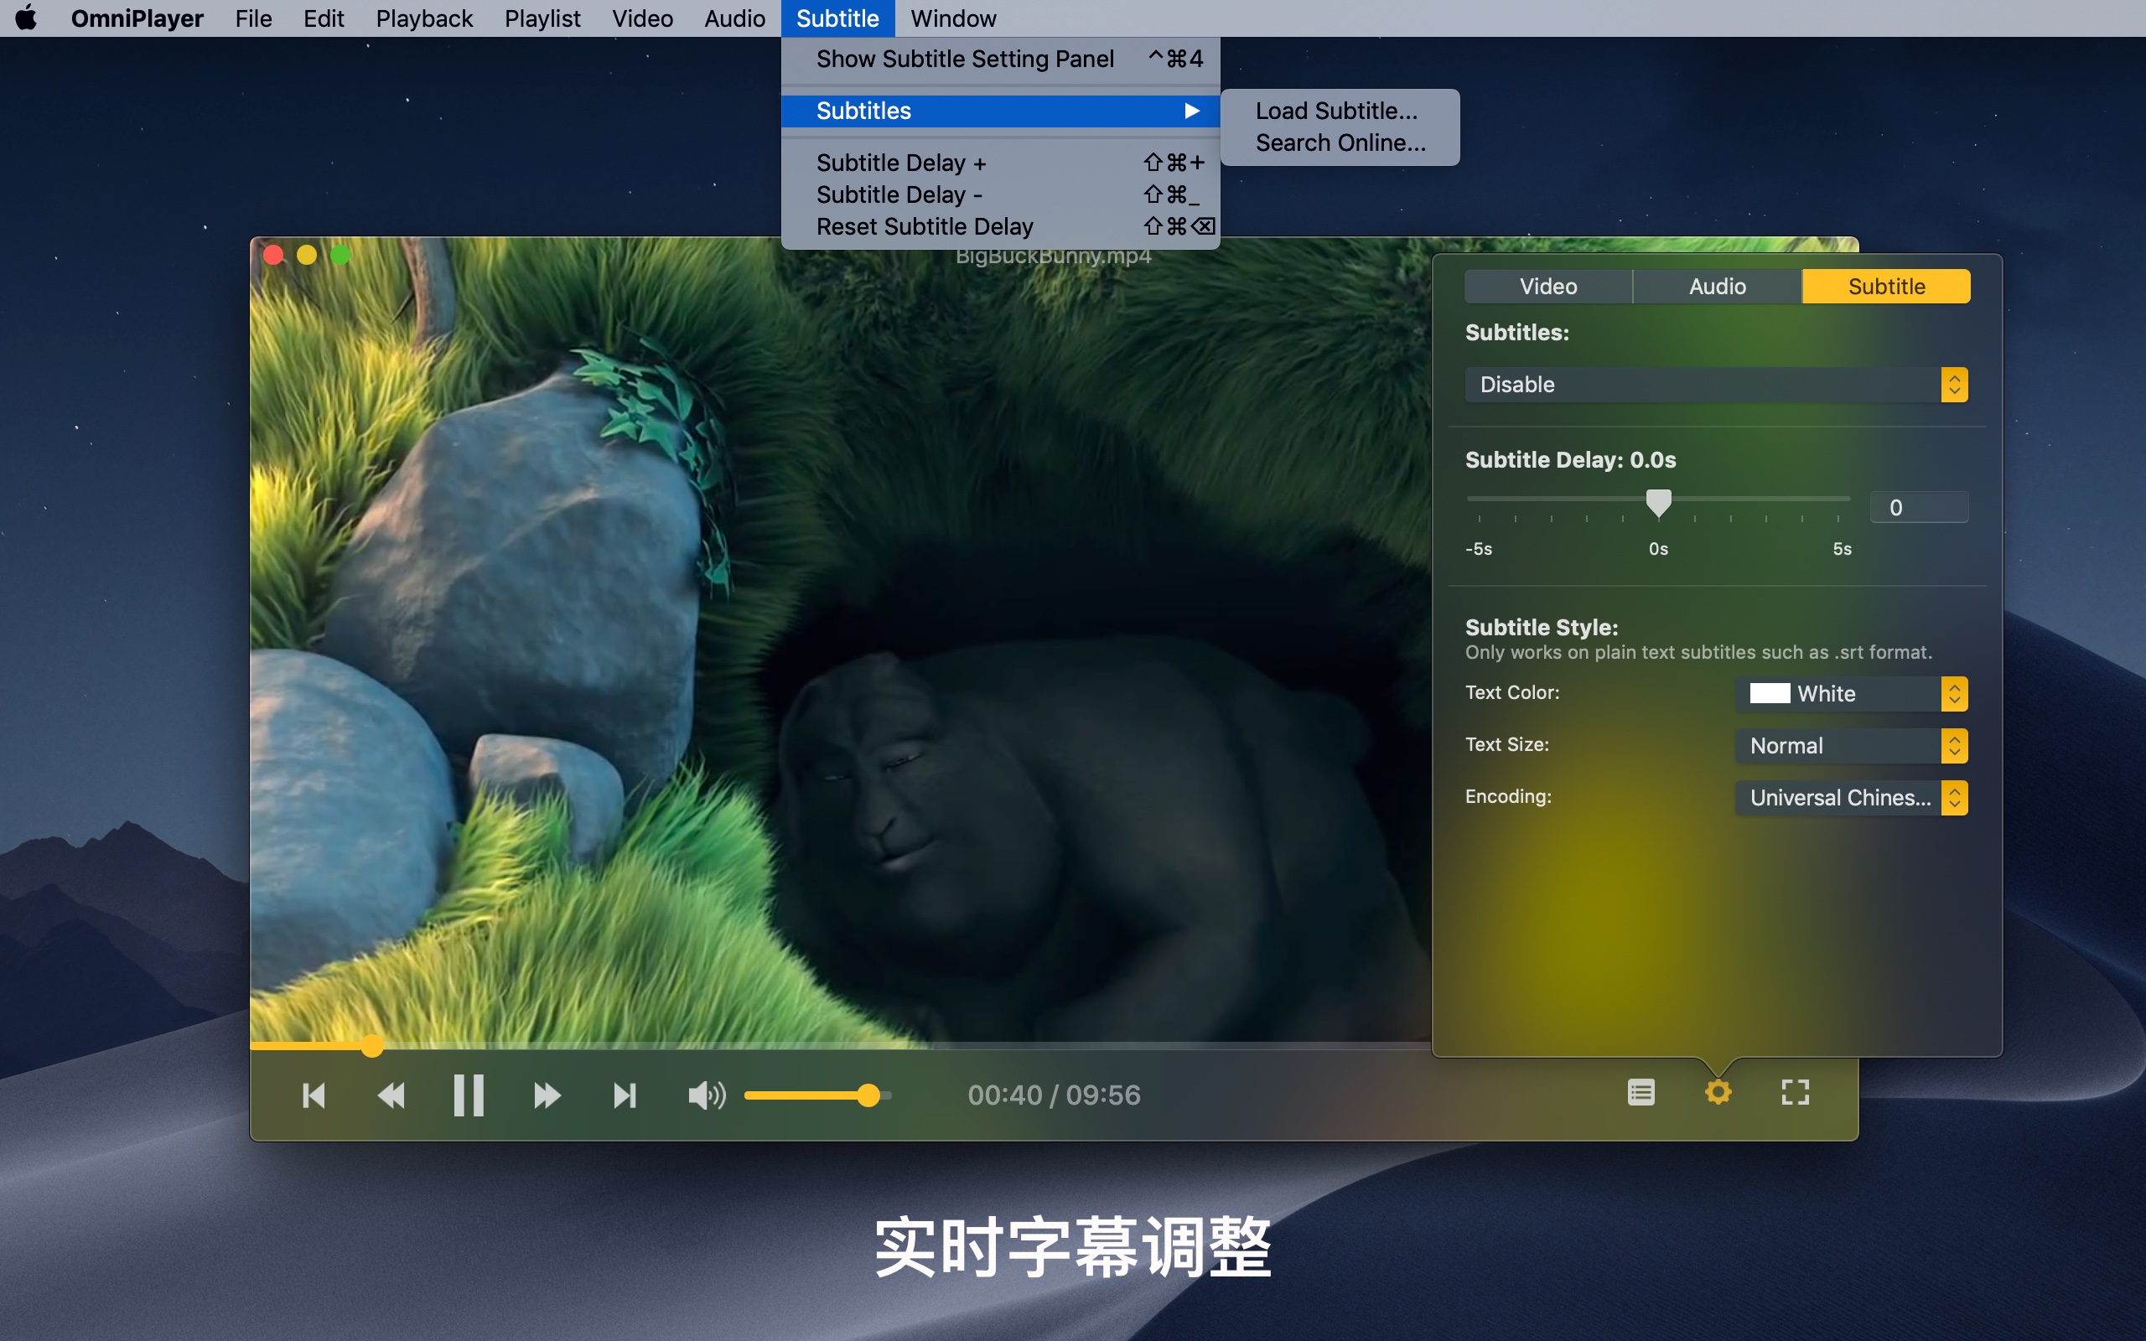The image size is (2146, 1341).
Task: Open the playlist list icon
Action: [x=1641, y=1092]
